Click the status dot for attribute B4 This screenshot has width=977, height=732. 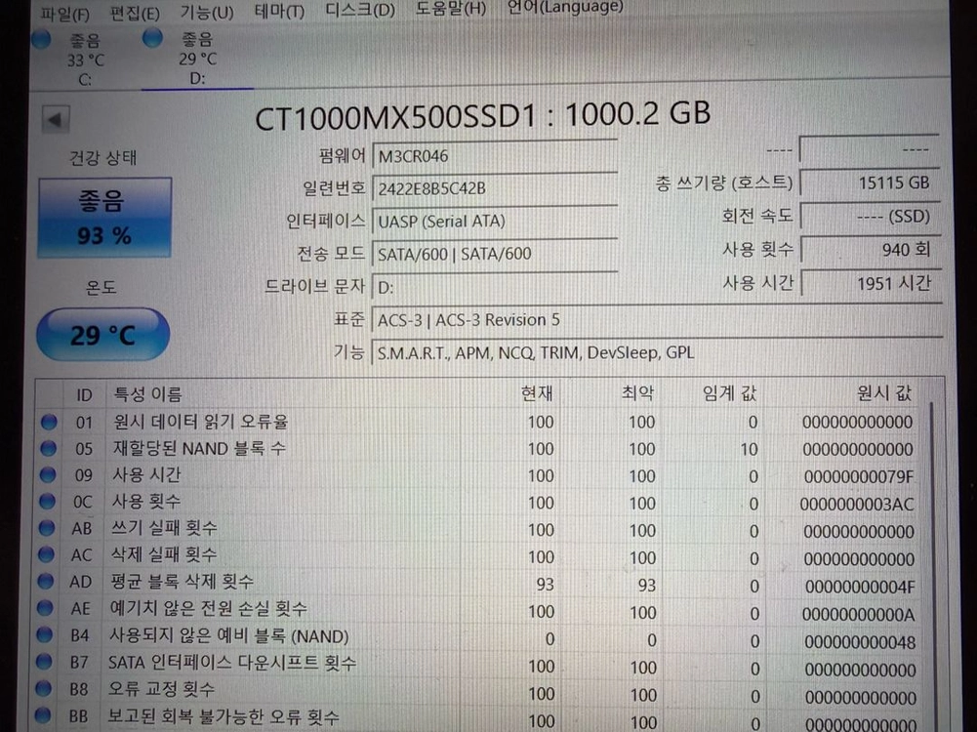pos(44,634)
